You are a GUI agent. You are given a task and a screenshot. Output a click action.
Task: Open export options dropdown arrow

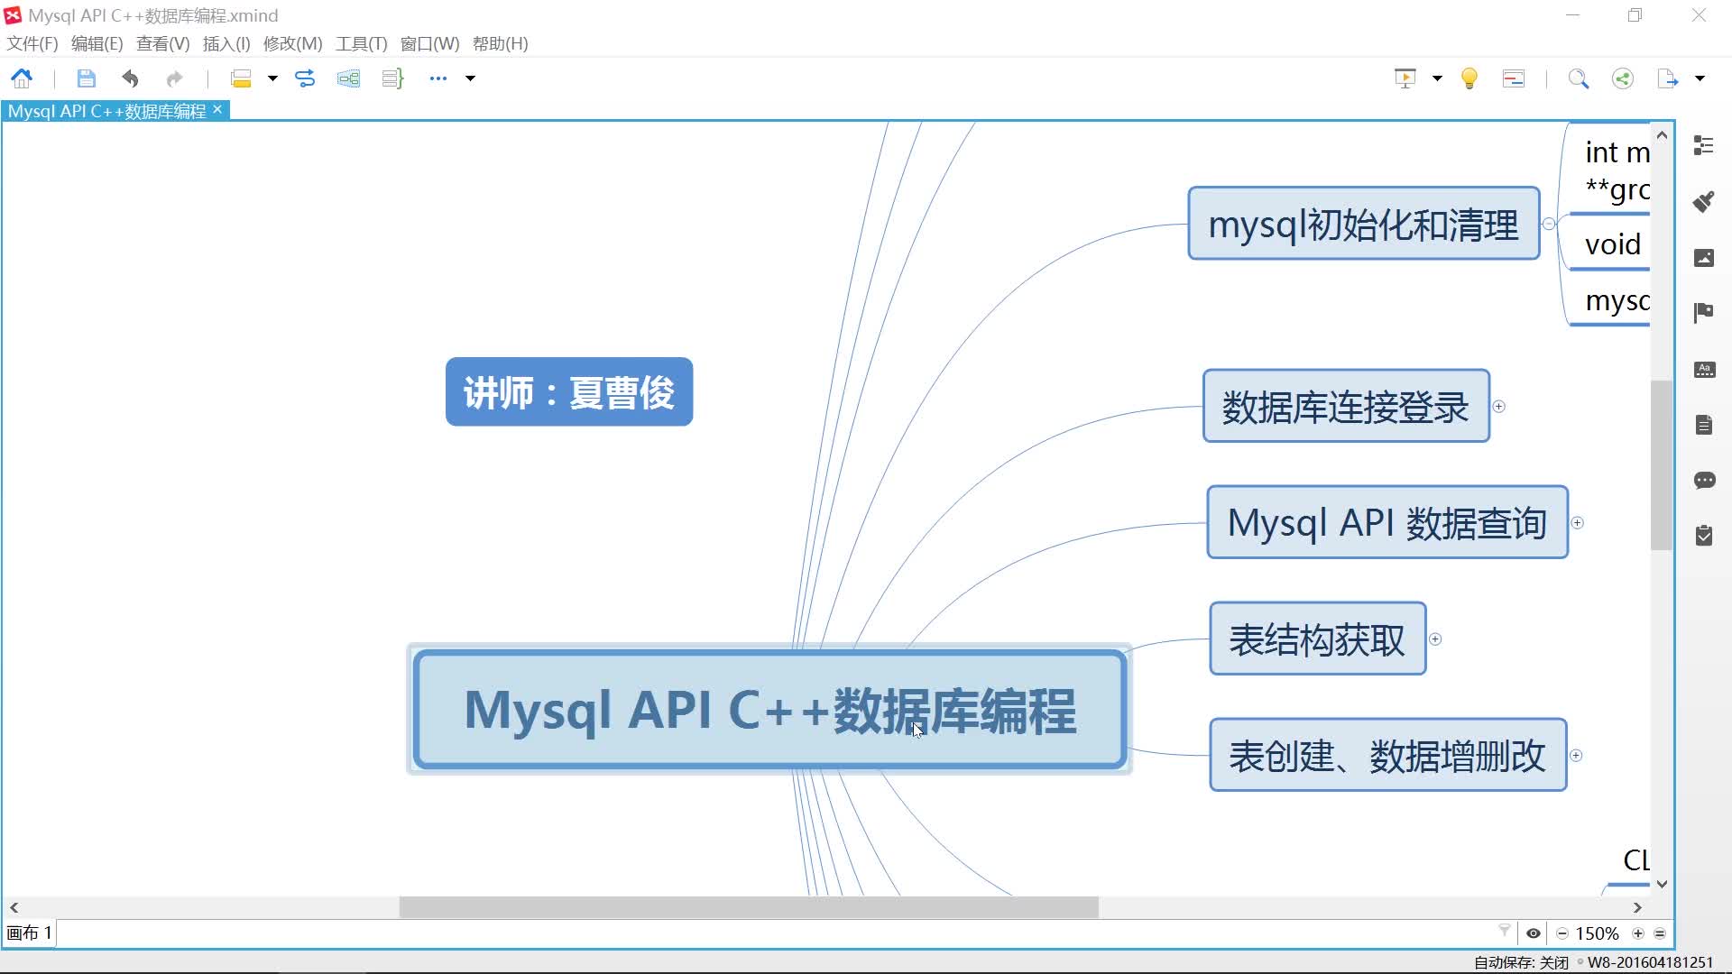coord(1700,78)
